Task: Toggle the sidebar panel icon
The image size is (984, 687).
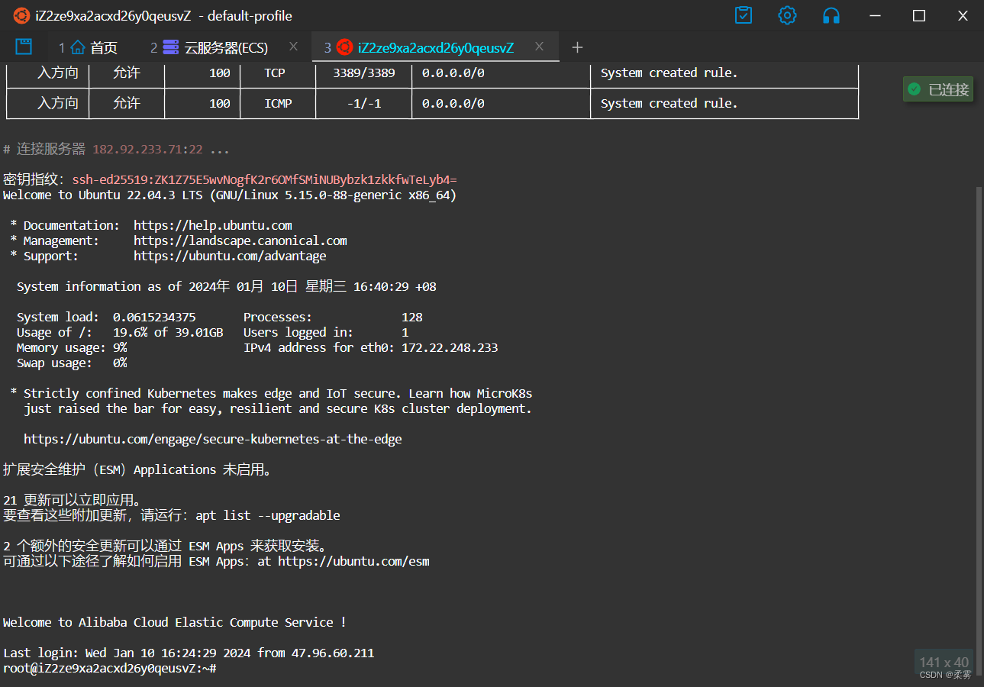Action: pos(24,47)
